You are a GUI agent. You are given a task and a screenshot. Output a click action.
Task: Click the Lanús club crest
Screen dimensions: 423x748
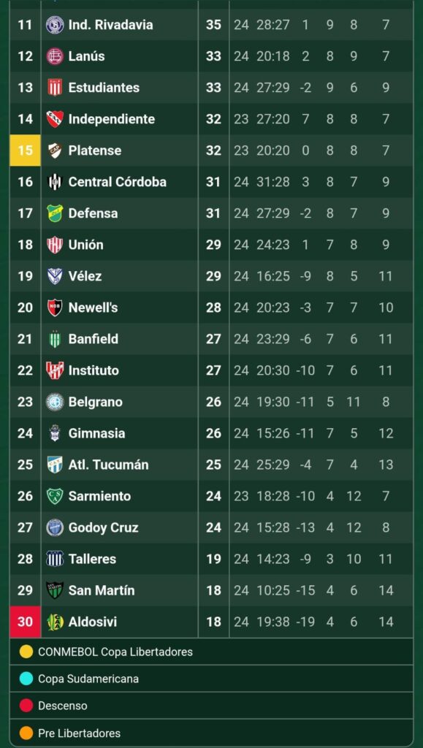pyautogui.click(x=55, y=56)
